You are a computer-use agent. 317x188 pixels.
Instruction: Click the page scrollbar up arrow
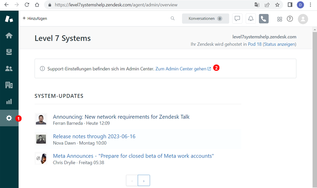315,30
